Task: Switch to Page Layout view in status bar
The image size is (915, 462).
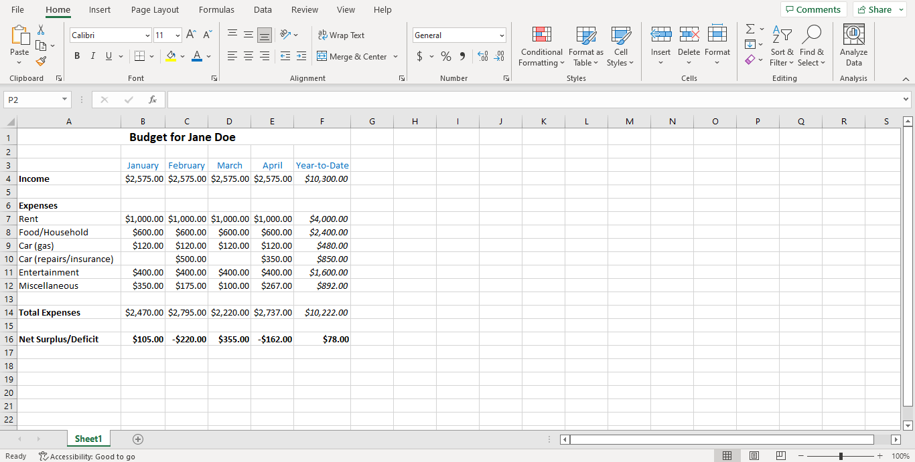Action: 754,456
